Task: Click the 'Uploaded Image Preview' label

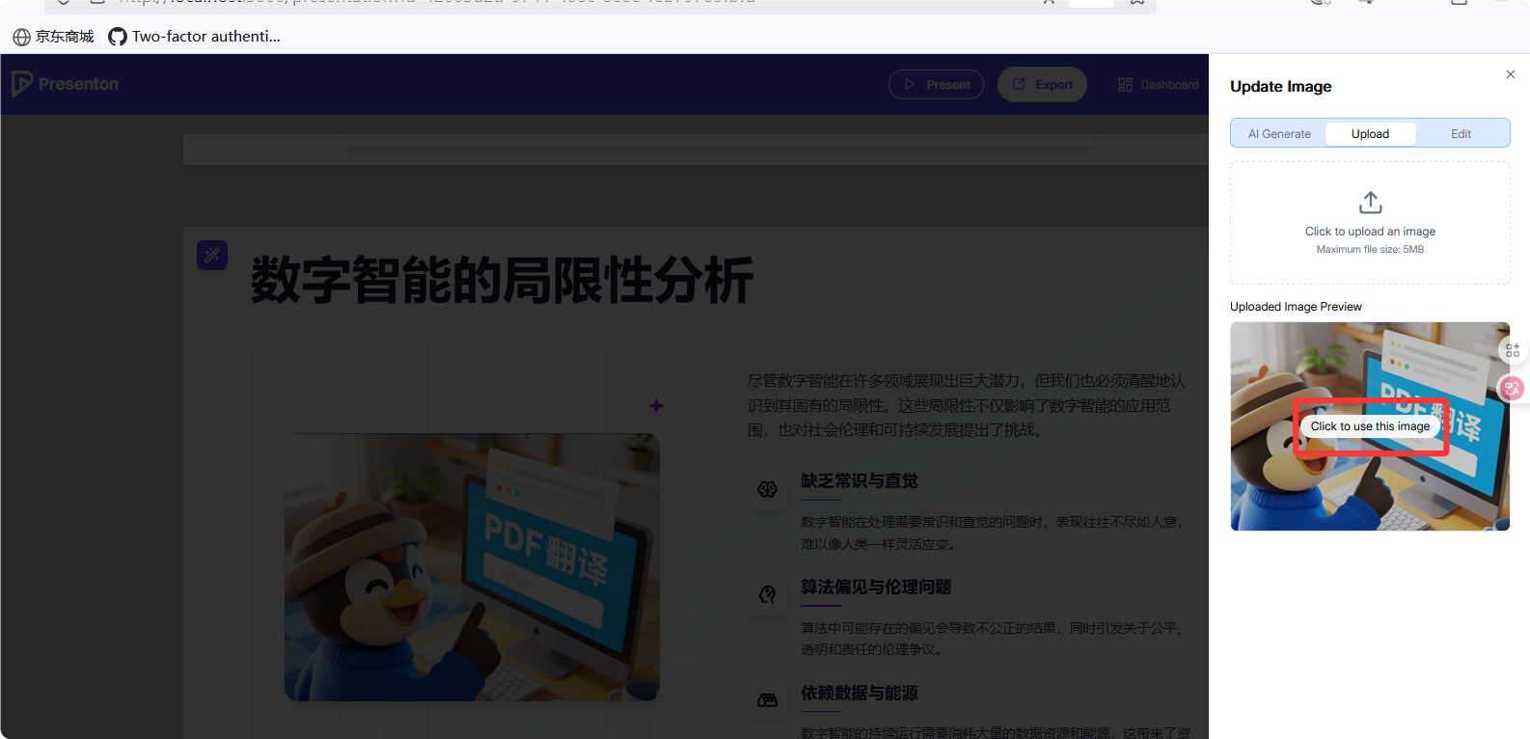Action: click(1296, 307)
